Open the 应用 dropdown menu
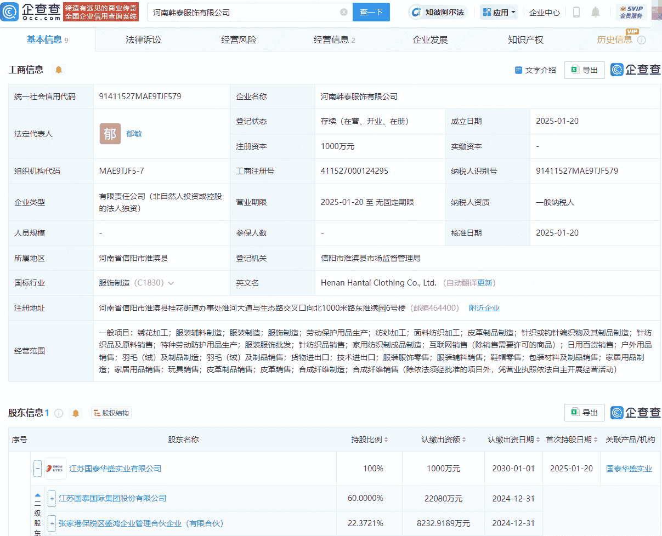Screen dimensions: 662x536 click(499, 12)
